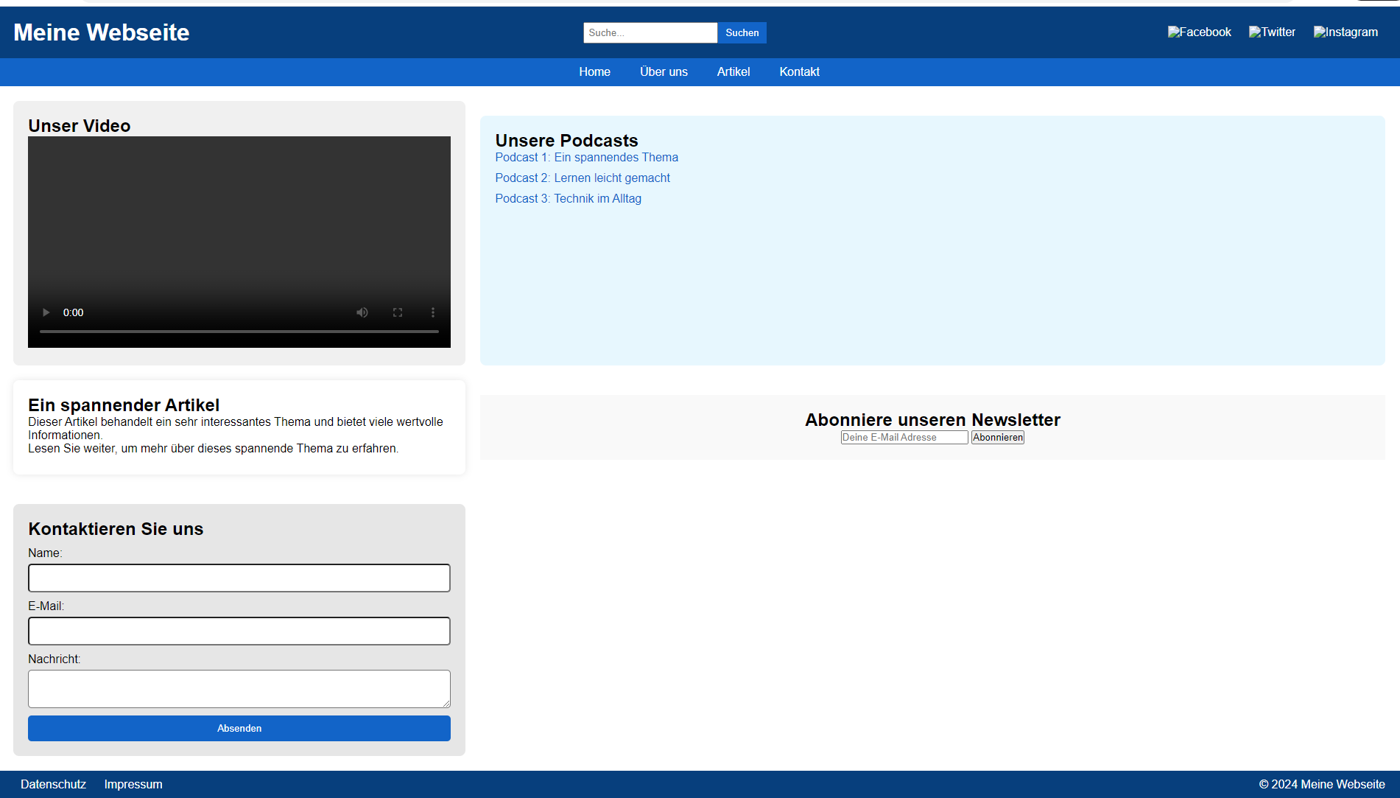Open the Datenschutz footer link
Image resolution: width=1400 pixels, height=798 pixels.
click(x=53, y=785)
